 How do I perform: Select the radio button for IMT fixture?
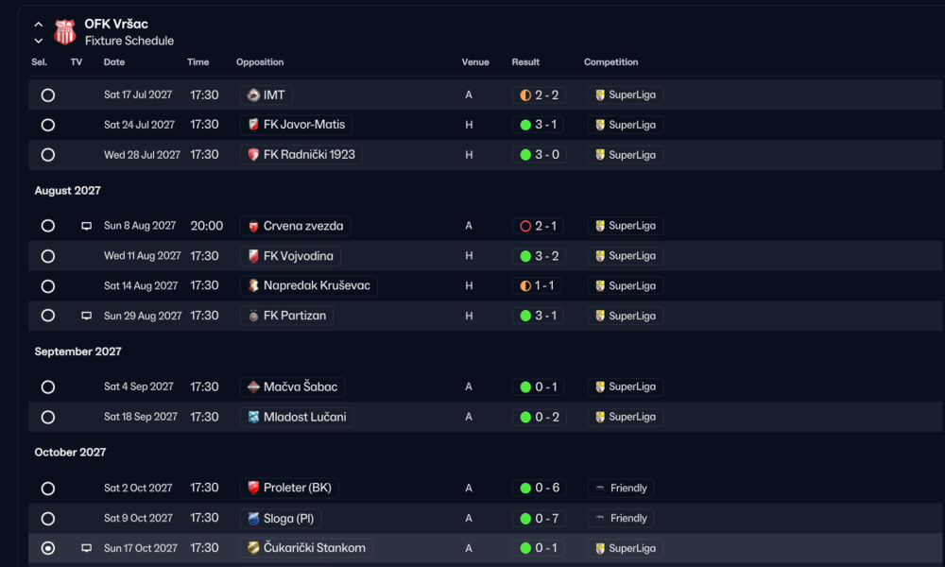click(48, 95)
